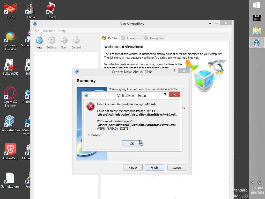
Task: Open the Opera GX Browser shortcut
Action: coord(10,97)
